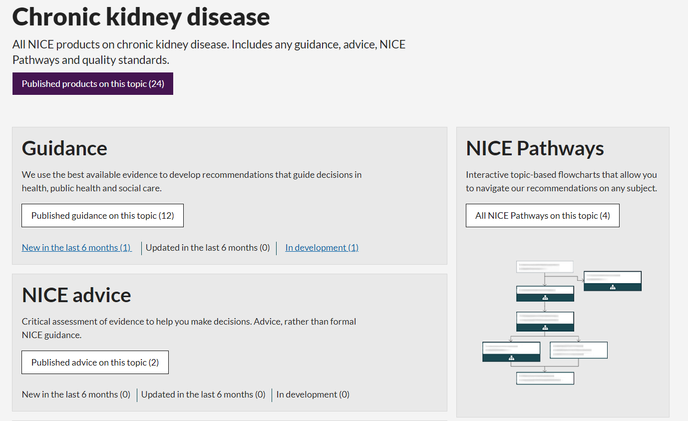Open the Guidance In development (1) link
Viewport: 688px width, 421px height.
pos(322,248)
